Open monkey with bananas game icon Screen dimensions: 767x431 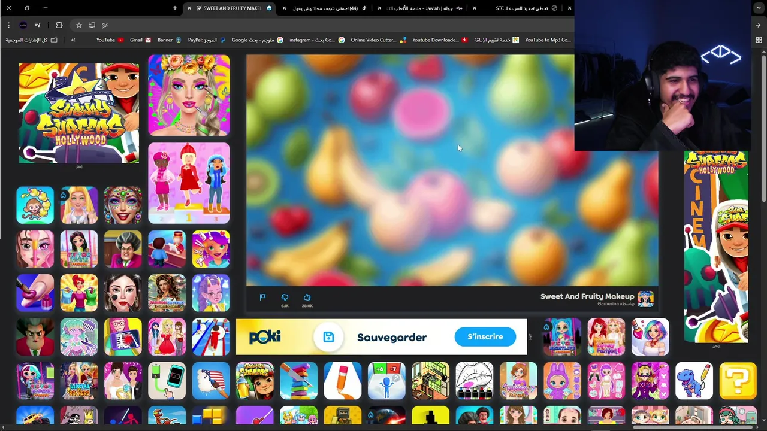35,205
